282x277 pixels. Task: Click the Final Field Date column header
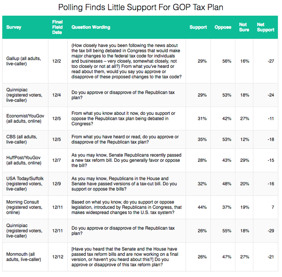click(57, 27)
